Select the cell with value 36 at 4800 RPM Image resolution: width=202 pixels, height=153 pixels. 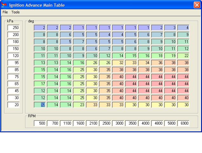coord(157,63)
